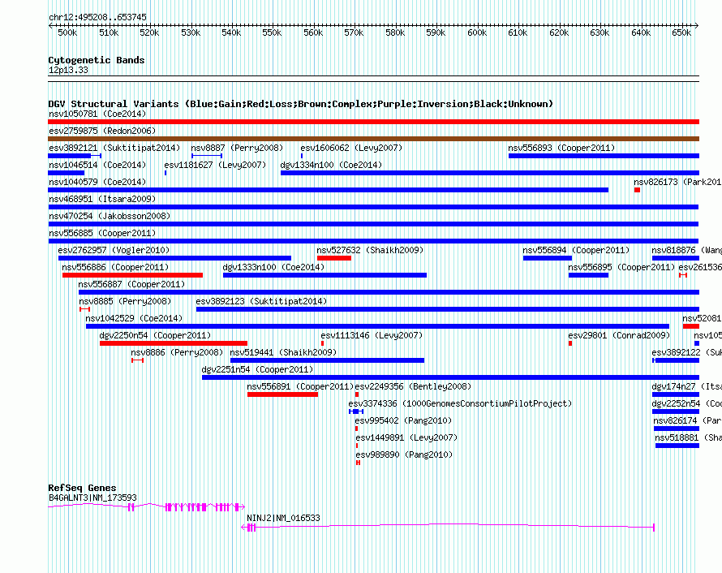The image size is (722, 573).
Task: Click the dgv174n27 variant label
Action: point(686,386)
